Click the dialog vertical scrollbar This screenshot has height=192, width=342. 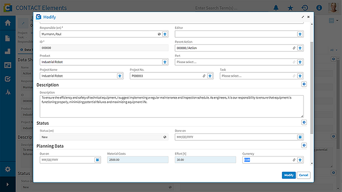point(312,88)
